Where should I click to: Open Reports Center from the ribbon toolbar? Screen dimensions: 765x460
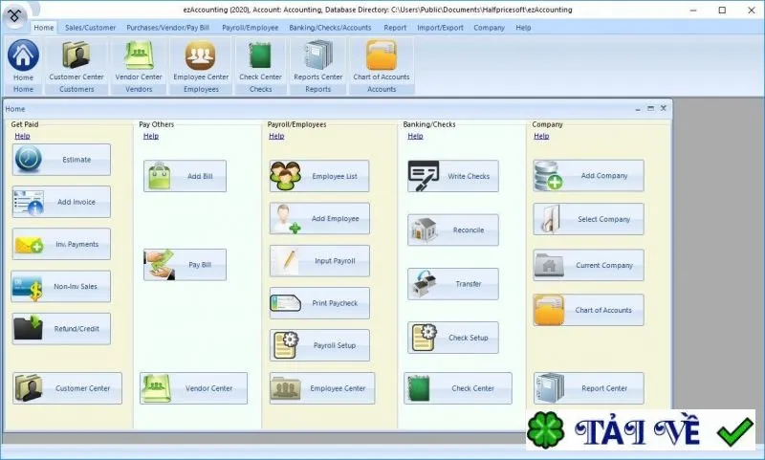click(x=318, y=61)
